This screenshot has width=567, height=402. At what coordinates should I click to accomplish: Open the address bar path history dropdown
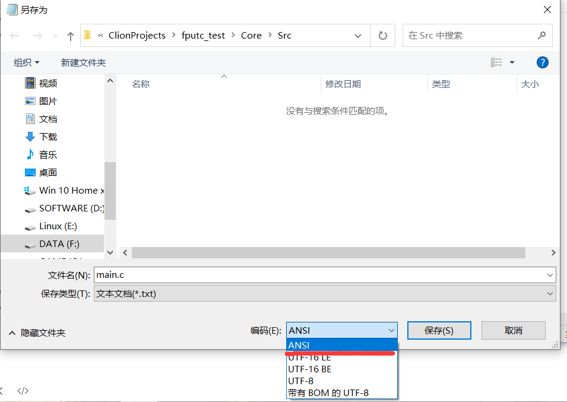point(358,36)
